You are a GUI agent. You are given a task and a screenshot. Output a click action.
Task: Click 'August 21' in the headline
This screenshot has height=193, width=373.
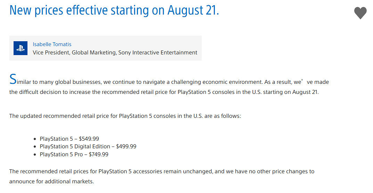(x=193, y=10)
